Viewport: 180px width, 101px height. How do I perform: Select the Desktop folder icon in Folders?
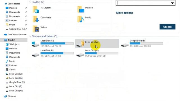point(81,9)
